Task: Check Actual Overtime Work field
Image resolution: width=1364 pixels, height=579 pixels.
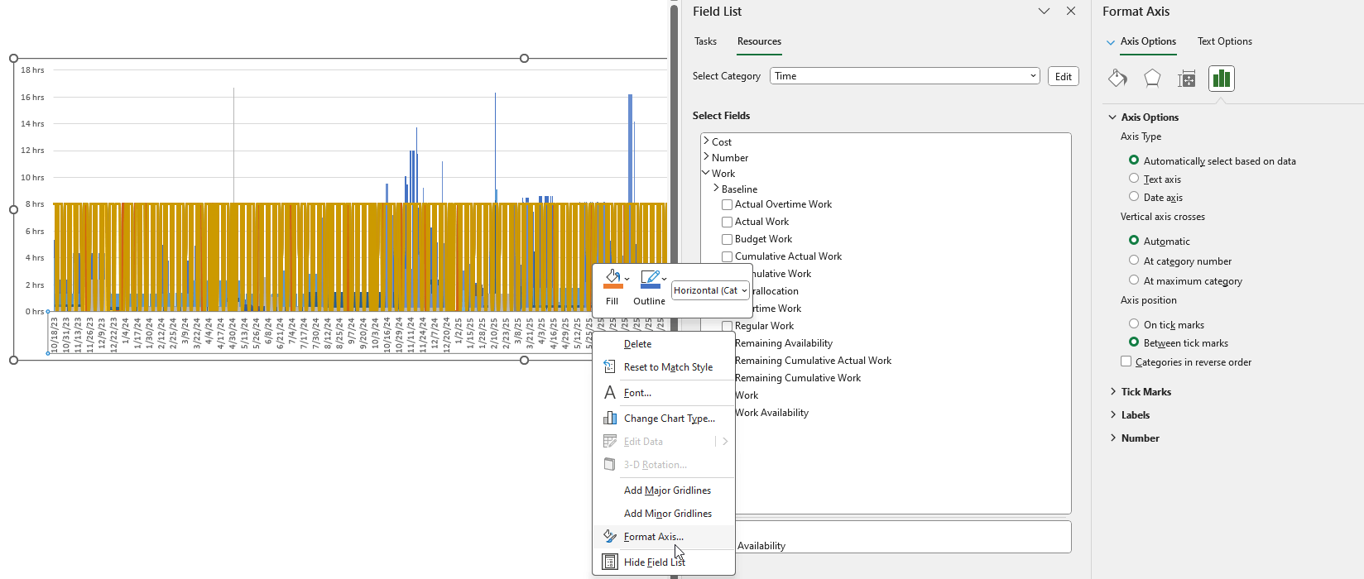Action: 727,204
